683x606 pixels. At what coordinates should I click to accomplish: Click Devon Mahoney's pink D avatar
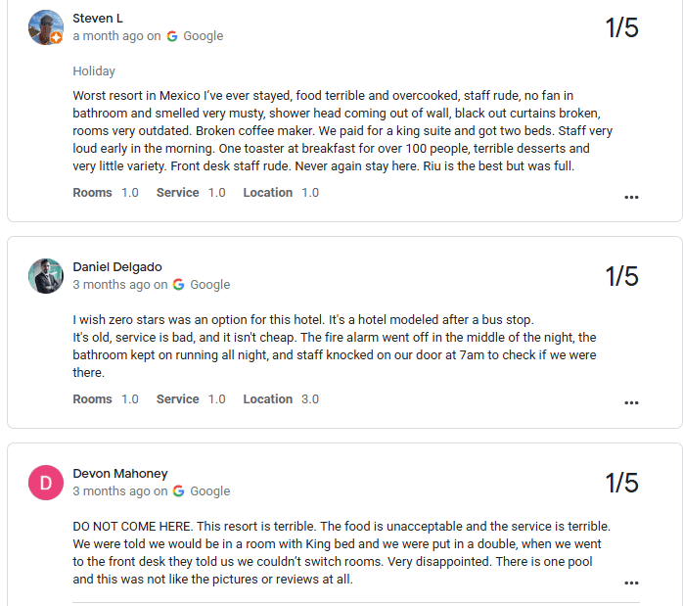46,483
